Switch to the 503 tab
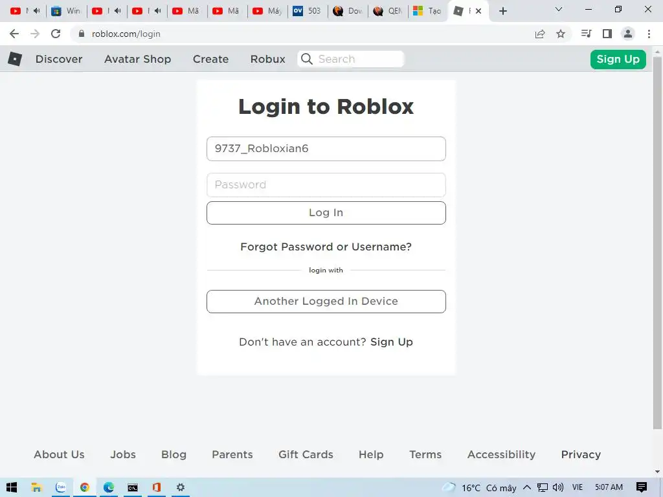Viewport: 663px width, 497px height. coord(307,11)
